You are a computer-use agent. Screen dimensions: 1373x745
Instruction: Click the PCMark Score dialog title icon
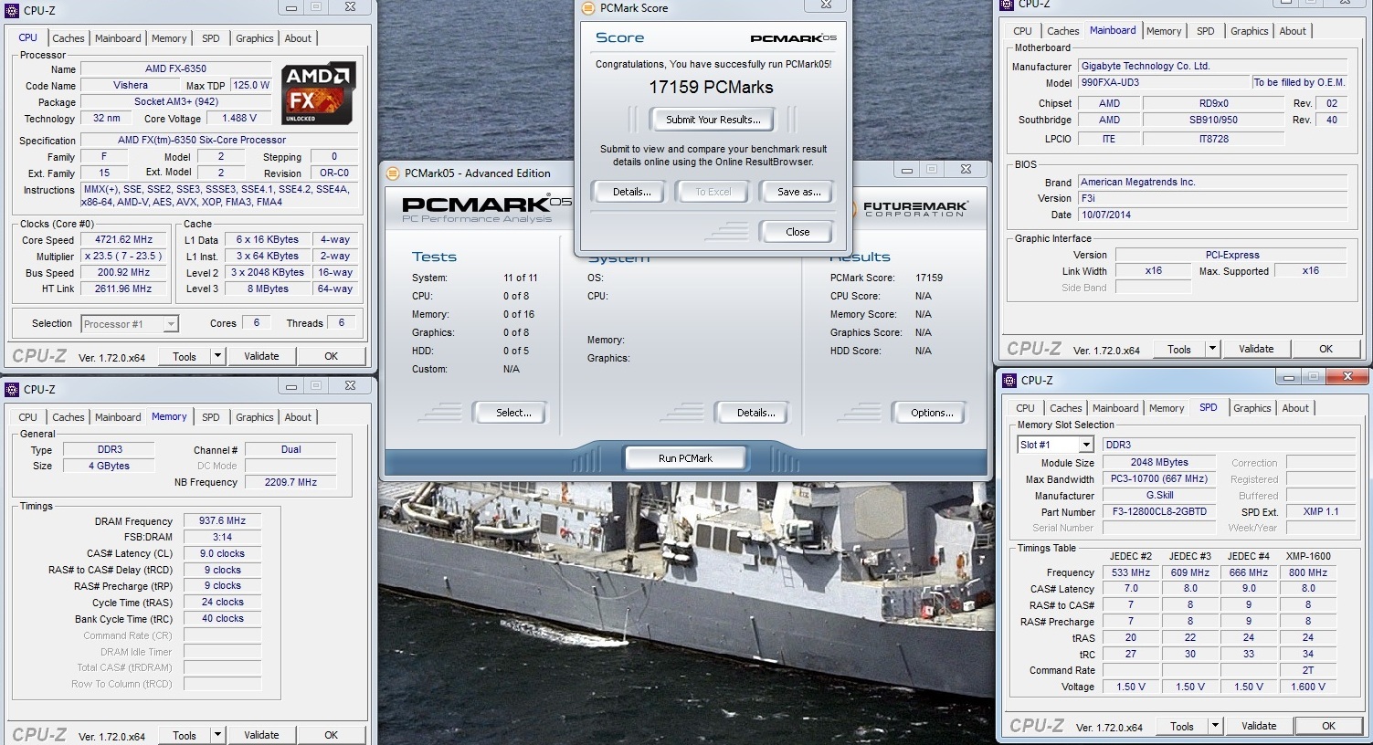(x=589, y=8)
